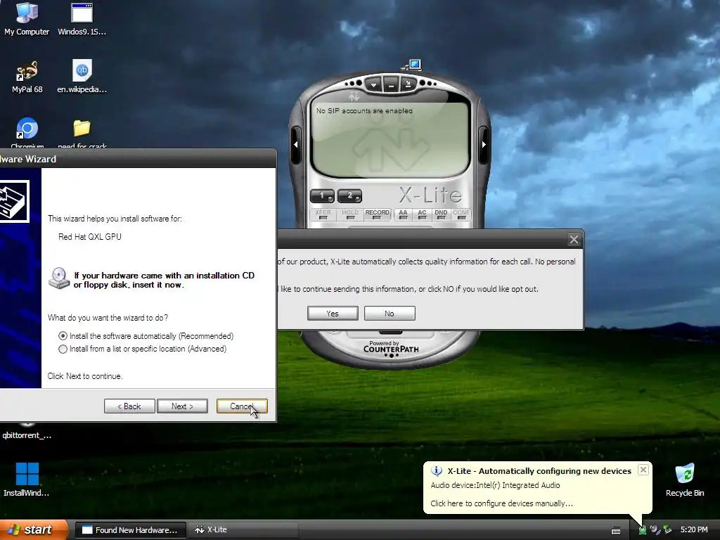
Task: Select line 1 in X-Lite
Action: tap(322, 196)
